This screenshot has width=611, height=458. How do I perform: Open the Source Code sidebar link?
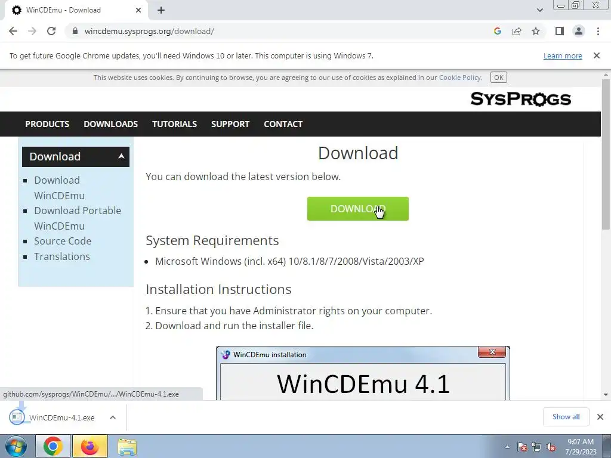(x=62, y=241)
